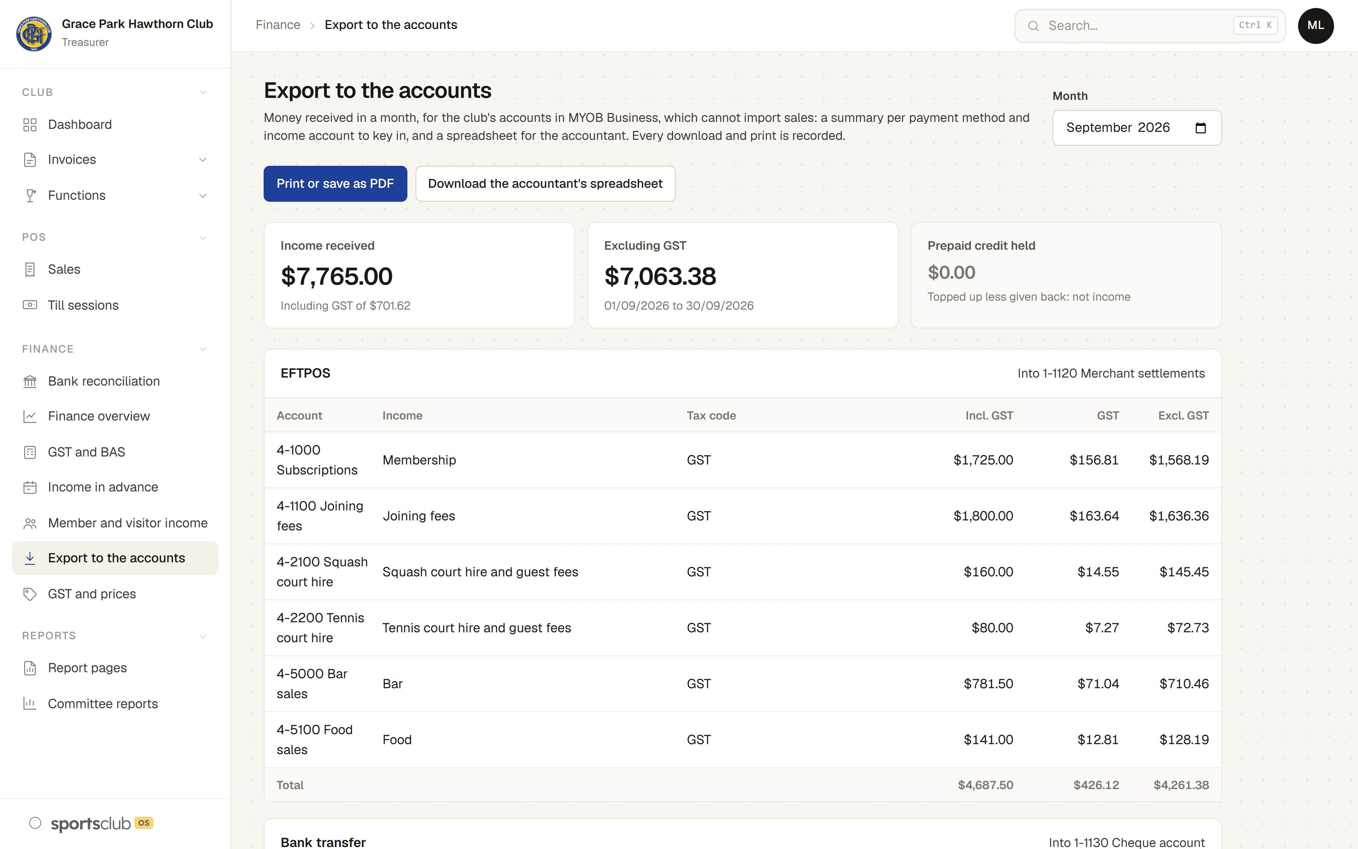Click the Member and visitor income people icon
Viewport: 1358px width, 849px height.
(30, 523)
